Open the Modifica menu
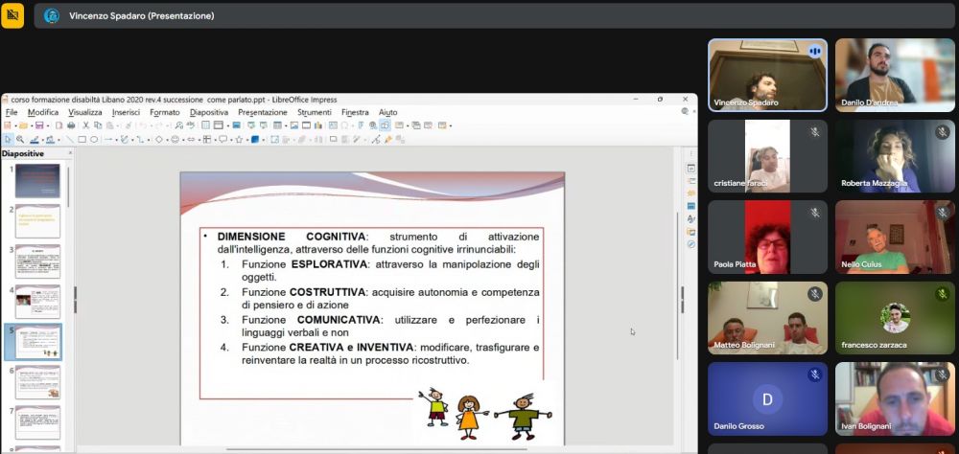The height and width of the screenshot is (454, 959). click(x=43, y=112)
